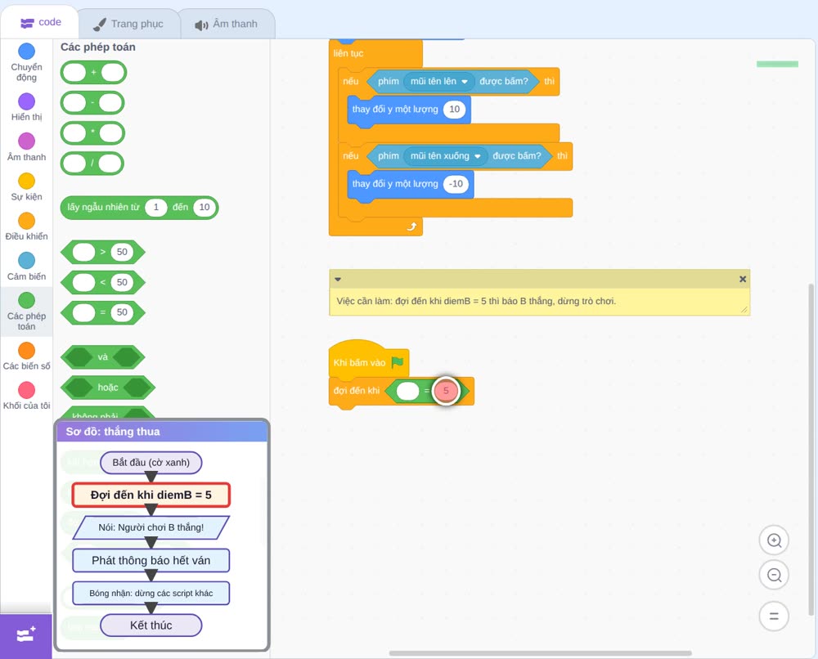Click the Kết thúc flowchart node
The image size is (818, 659).
pyautogui.click(x=151, y=625)
